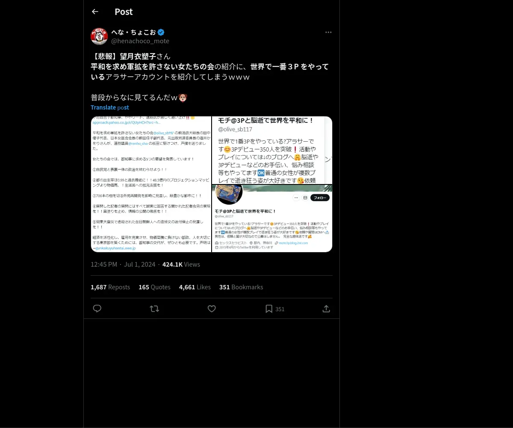Open the three-dot more options menu

[328, 32]
